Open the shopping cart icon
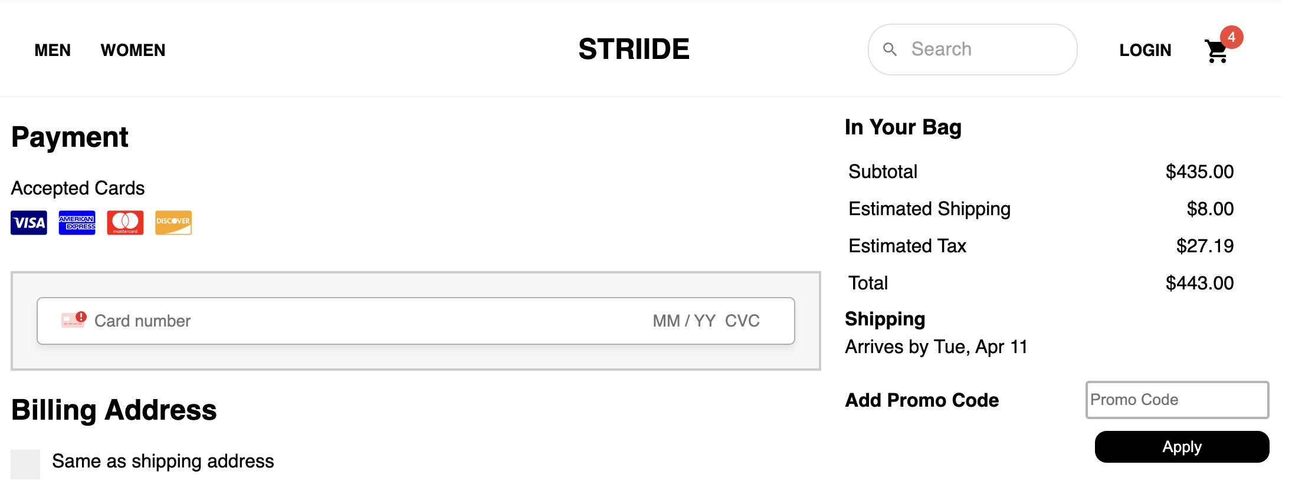This screenshot has width=1292, height=481. 1216,52
